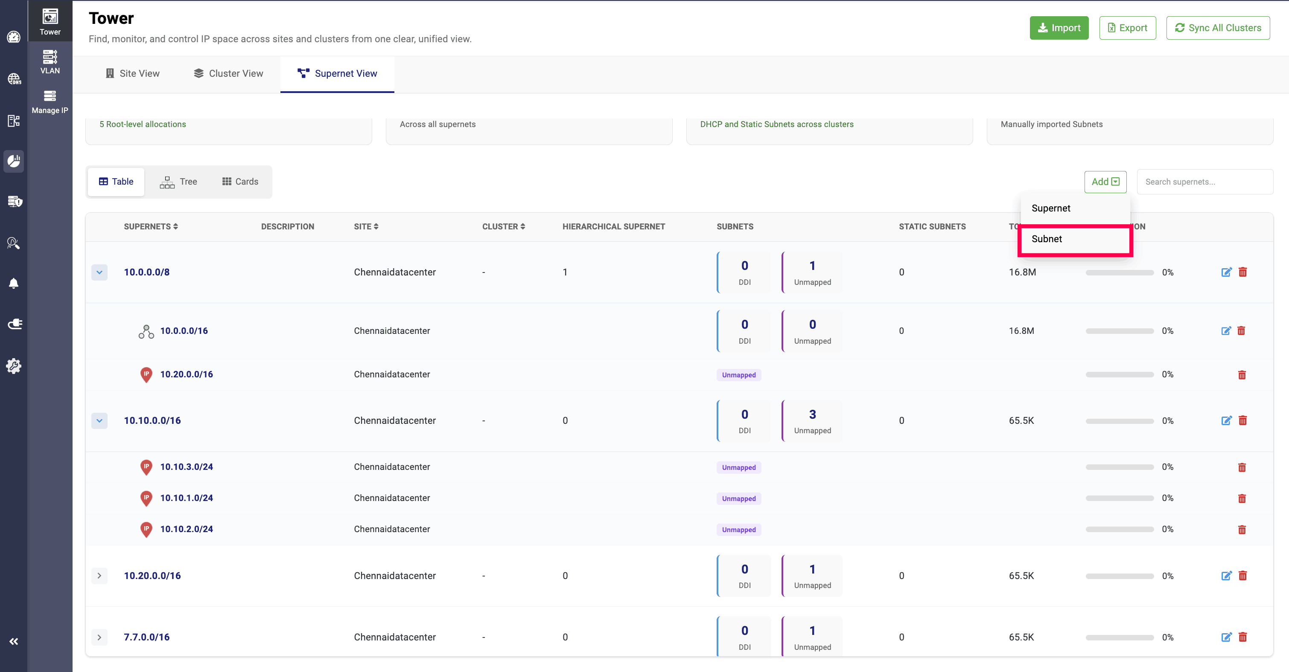Edit the 10.0.0.0/8 supernet row
This screenshot has width=1289, height=672.
click(1226, 272)
